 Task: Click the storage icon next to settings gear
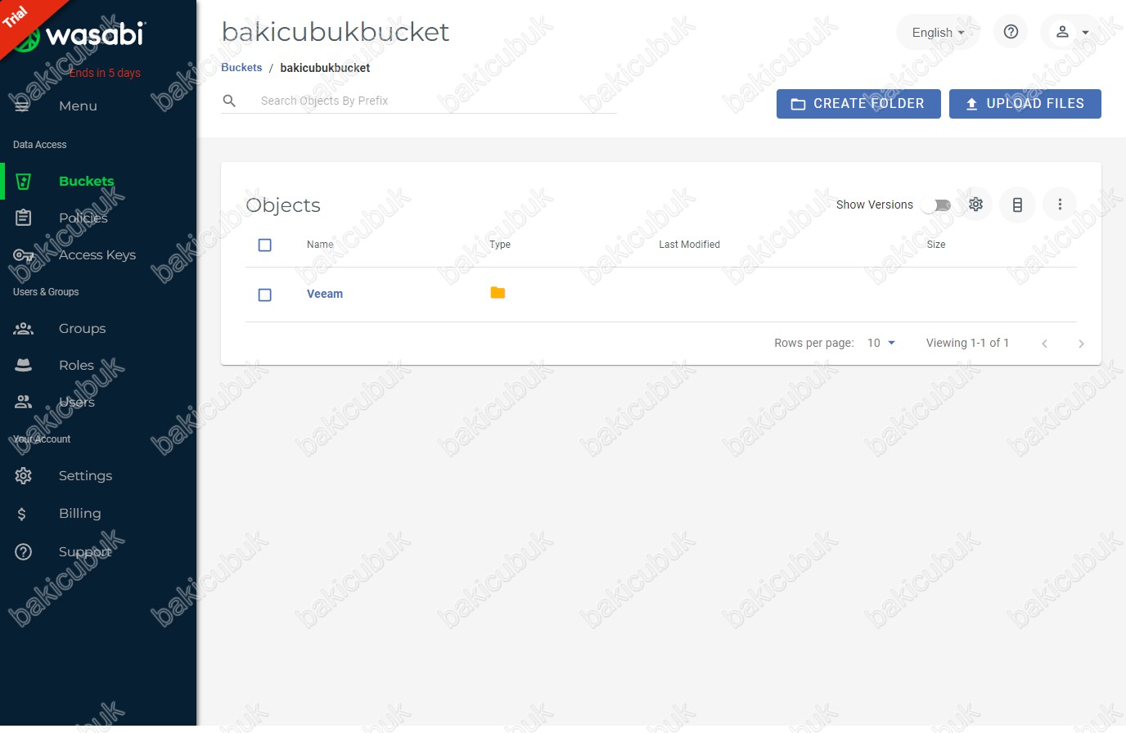click(x=1017, y=205)
